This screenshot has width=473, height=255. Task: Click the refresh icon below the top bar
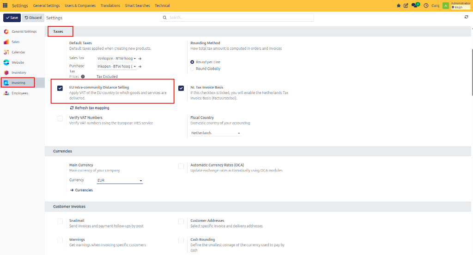[466, 17]
